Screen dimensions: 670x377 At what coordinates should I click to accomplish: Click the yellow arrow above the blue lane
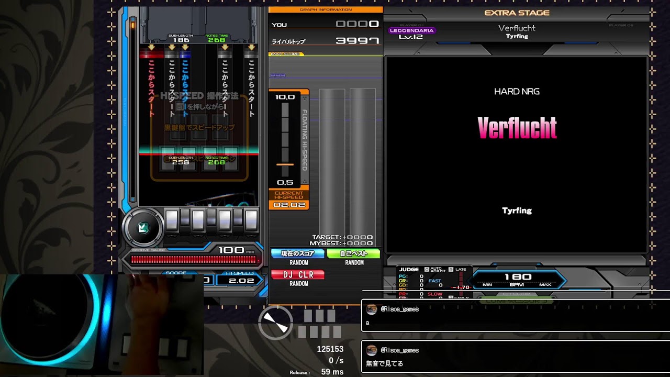184,47
